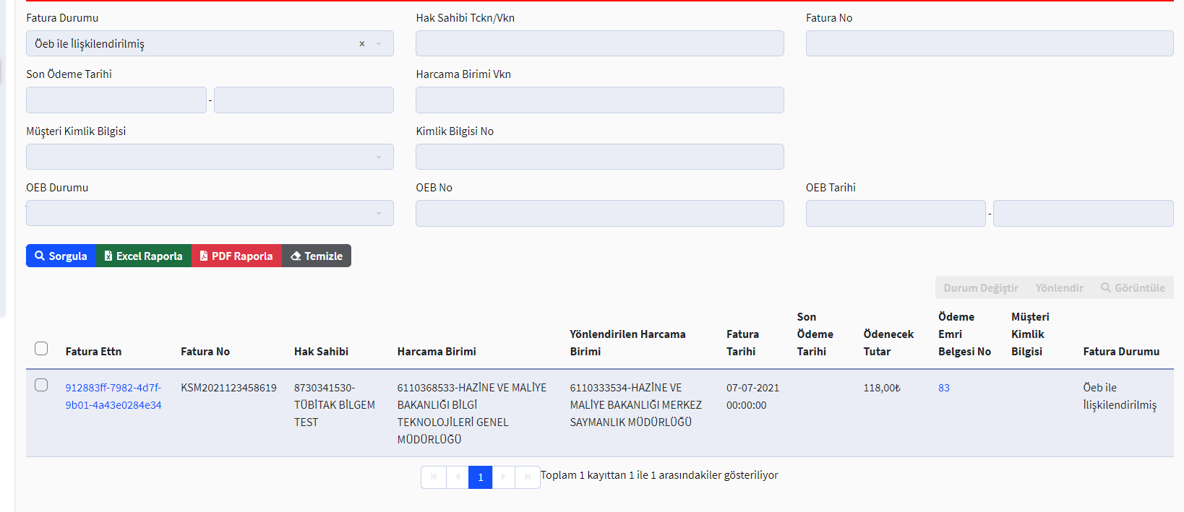Click Temizle to clear filters
Viewport: 1184px width, 512px height.
coord(317,256)
